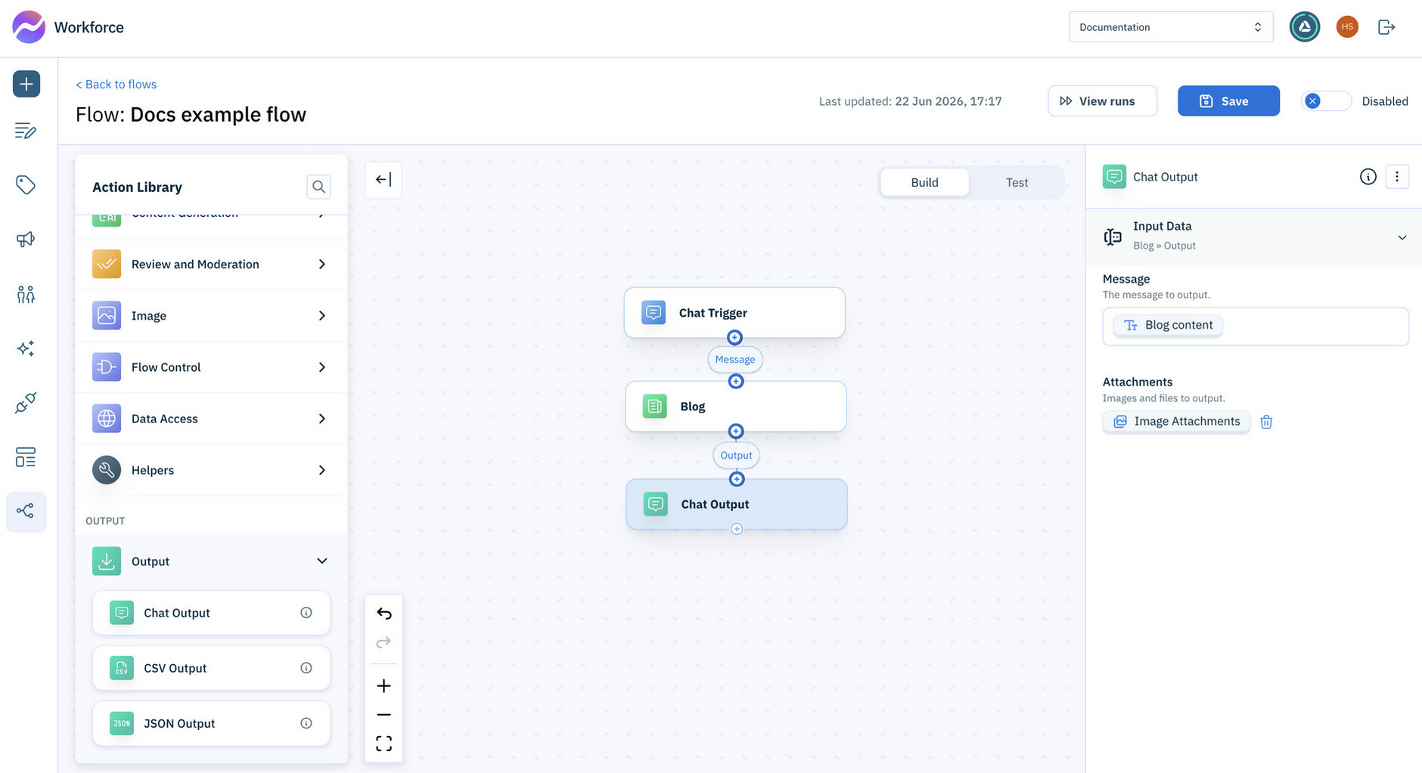
Task: Open the HS user avatar
Action: point(1347,27)
